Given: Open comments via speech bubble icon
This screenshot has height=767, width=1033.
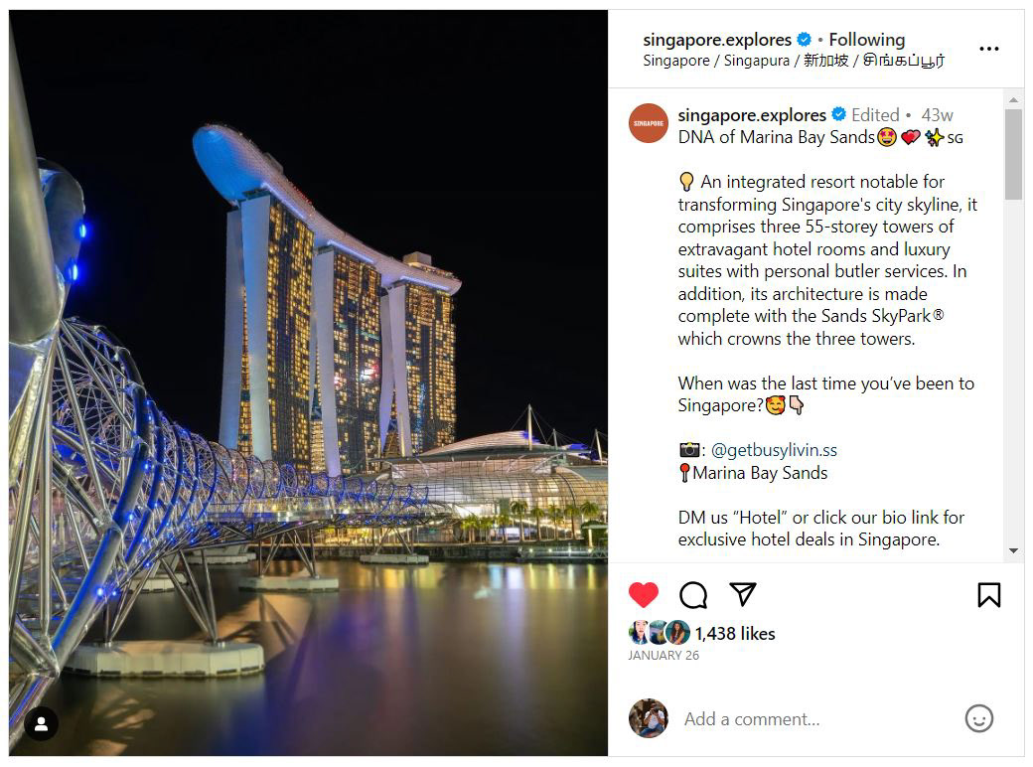Looking at the screenshot, I should click(693, 595).
